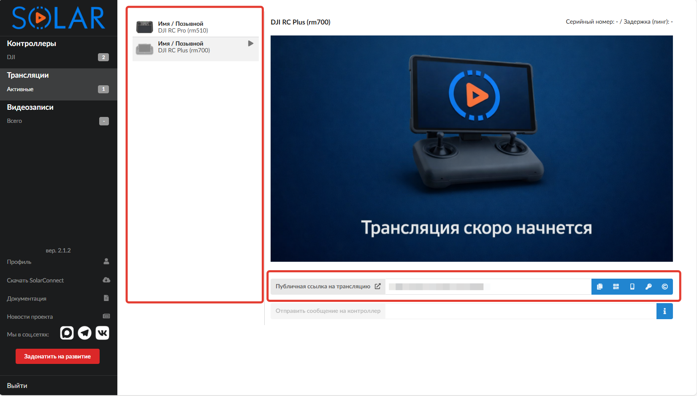Viewport: 697px width, 396px height.
Task: Open Всего under Видеозаписи
Action: pyautogui.click(x=58, y=121)
